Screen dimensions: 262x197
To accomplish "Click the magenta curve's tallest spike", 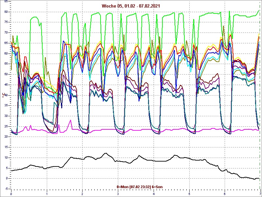I will tap(70, 120).
